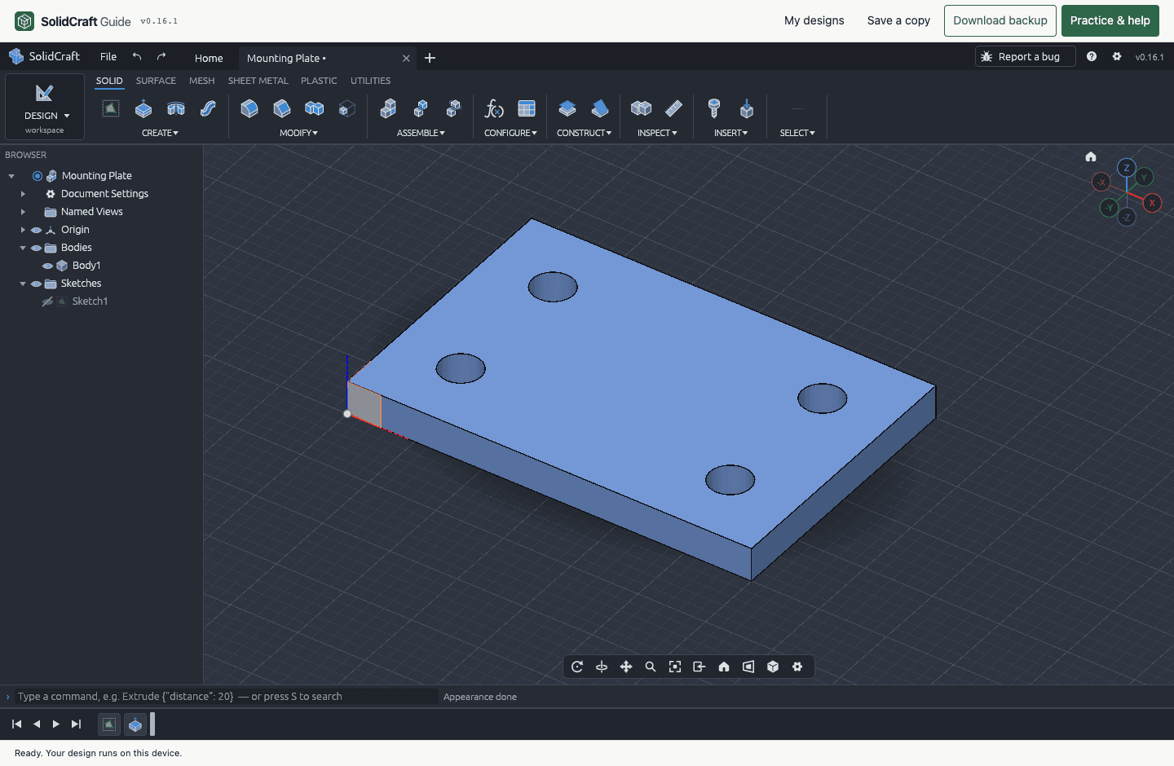Choose the Sweep tool icon
The width and height of the screenshot is (1174, 766).
(209, 108)
